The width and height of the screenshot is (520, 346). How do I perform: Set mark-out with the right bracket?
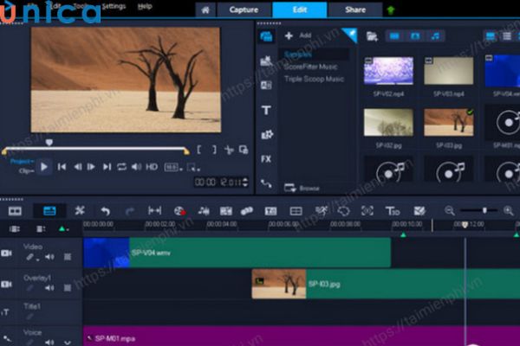(x=214, y=150)
